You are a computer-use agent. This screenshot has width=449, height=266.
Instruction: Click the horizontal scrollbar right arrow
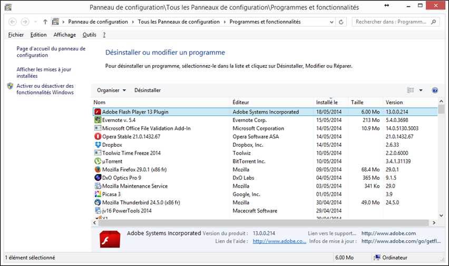pos(434,222)
